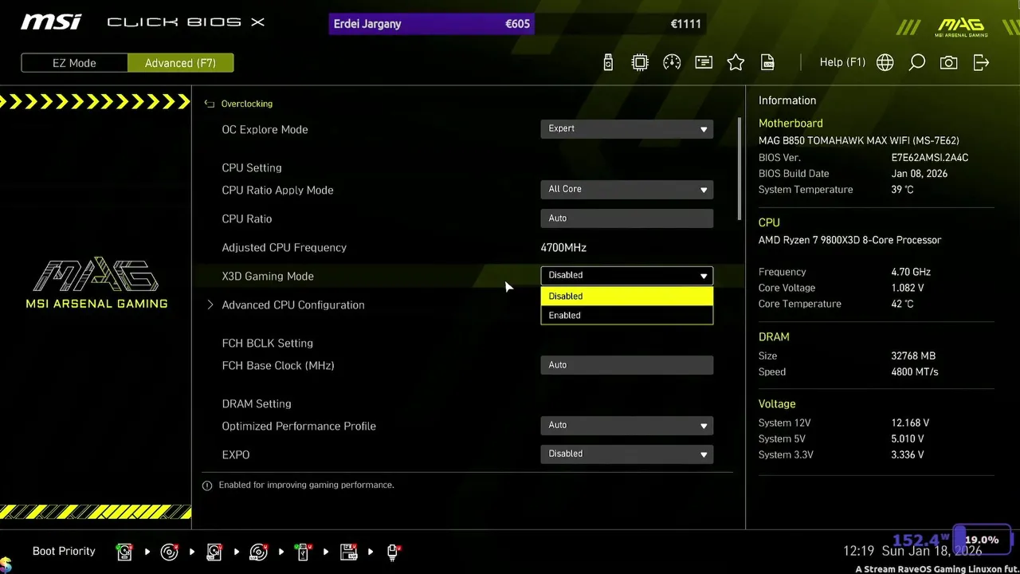Select the USB optical disc boot icon

tap(258, 551)
